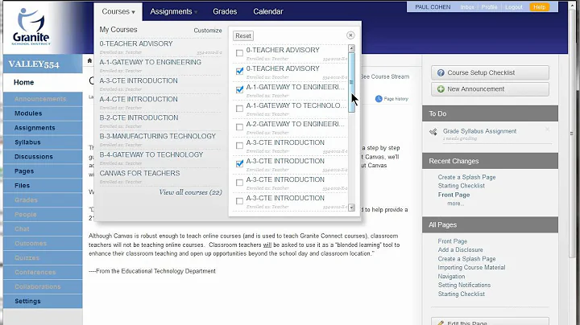Image resolution: width=580 pixels, height=325 pixels.
Task: Click the PAUL COHEN user name
Action: 433,7
